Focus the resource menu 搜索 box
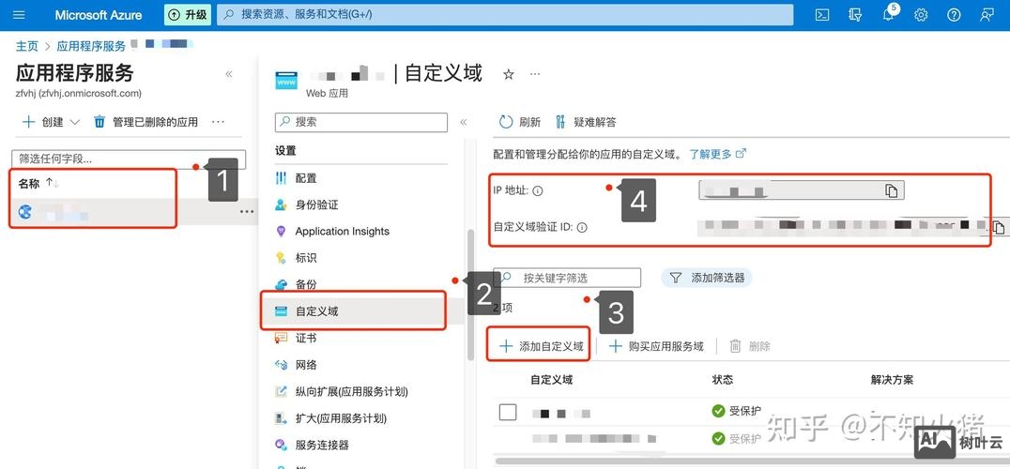Viewport: 1010px width, 469px height. 361,122
